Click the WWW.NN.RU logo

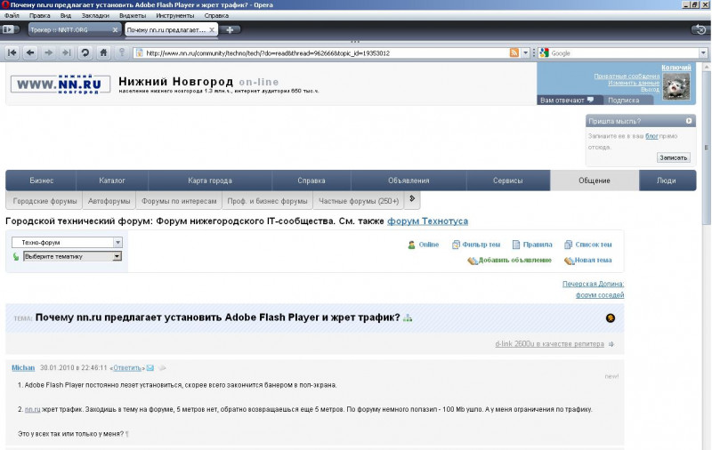(61, 84)
